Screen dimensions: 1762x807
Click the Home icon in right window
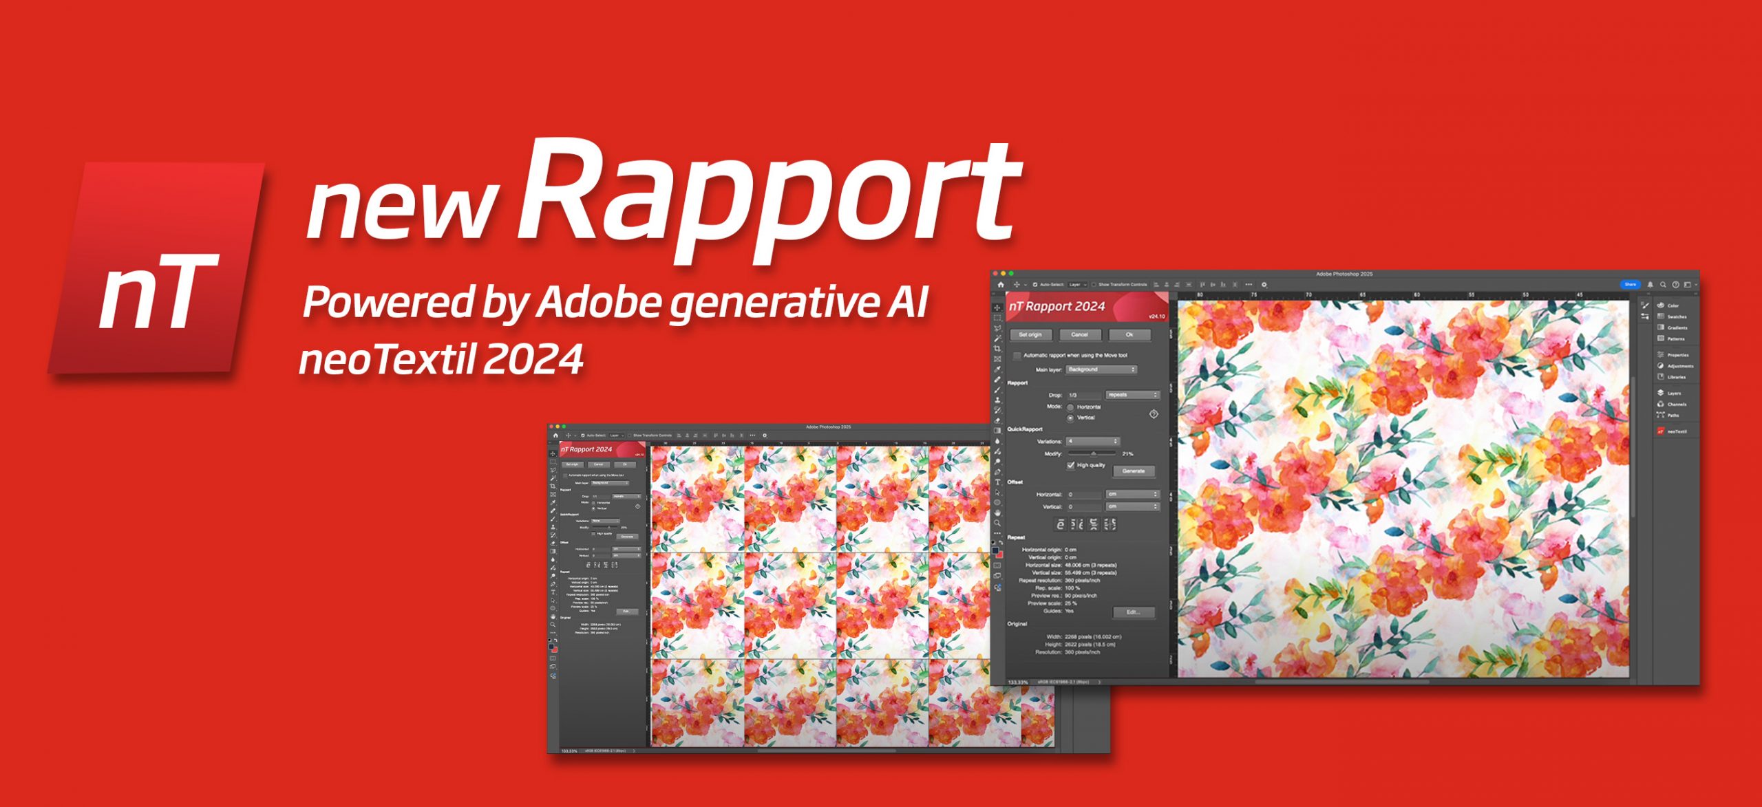(x=1001, y=284)
